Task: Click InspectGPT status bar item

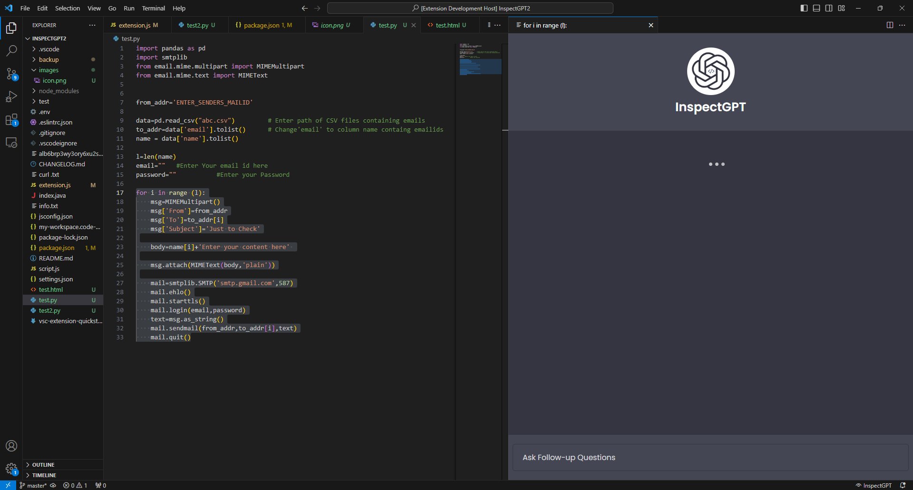Action: [874, 485]
